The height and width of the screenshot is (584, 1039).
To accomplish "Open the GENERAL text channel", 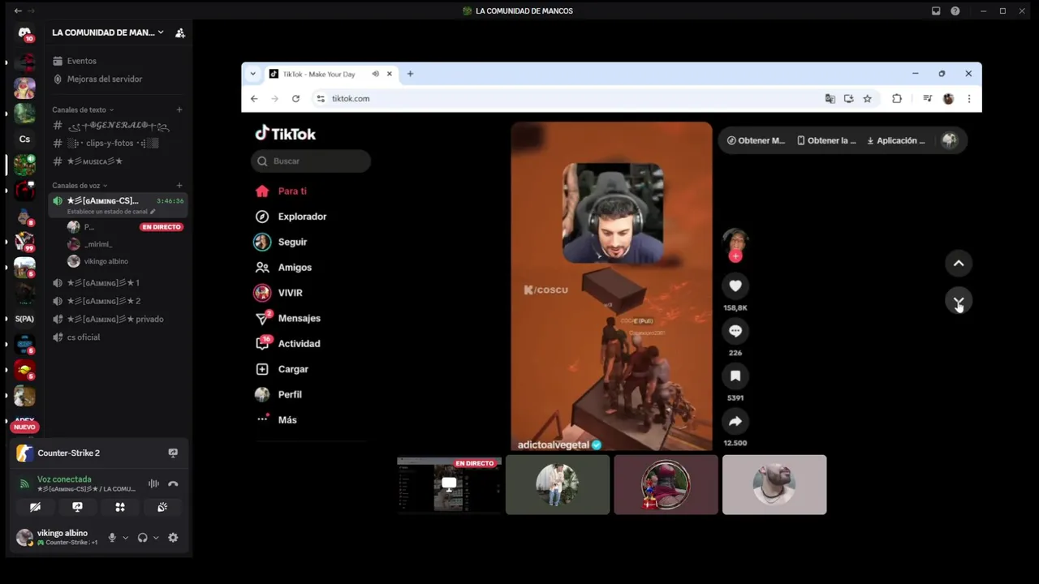I will [118, 126].
